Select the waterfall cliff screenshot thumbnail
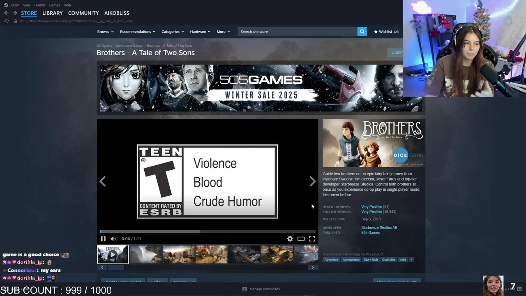 pyautogui.click(x=146, y=254)
